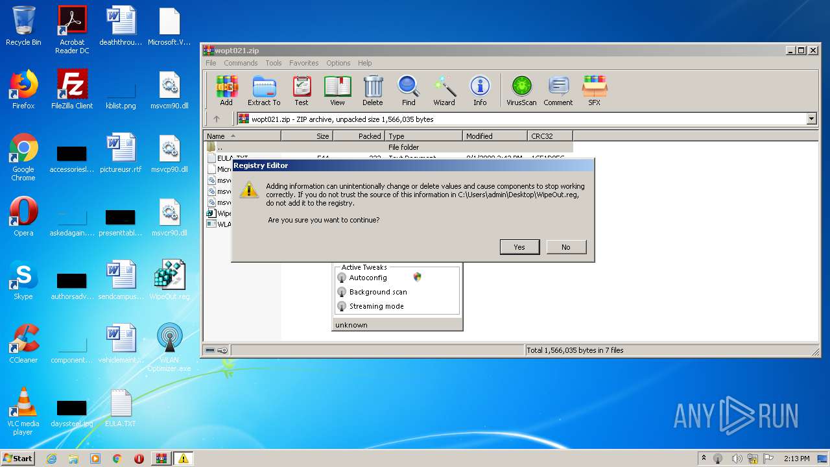
Task: Open the Commands menu
Action: point(241,63)
